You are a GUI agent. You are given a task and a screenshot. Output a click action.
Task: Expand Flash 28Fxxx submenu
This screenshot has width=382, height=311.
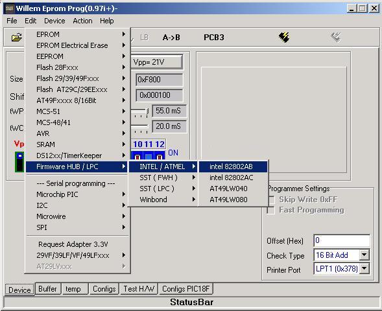click(x=78, y=67)
